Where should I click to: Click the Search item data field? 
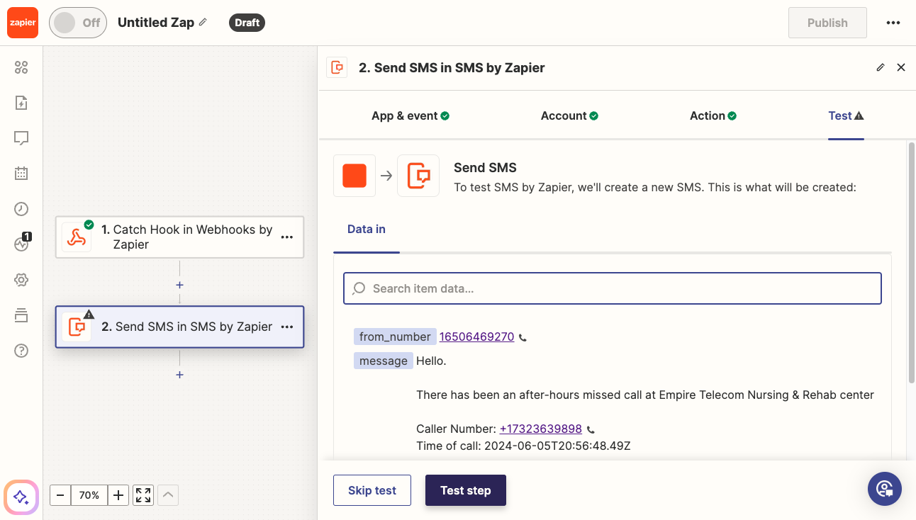click(x=613, y=288)
